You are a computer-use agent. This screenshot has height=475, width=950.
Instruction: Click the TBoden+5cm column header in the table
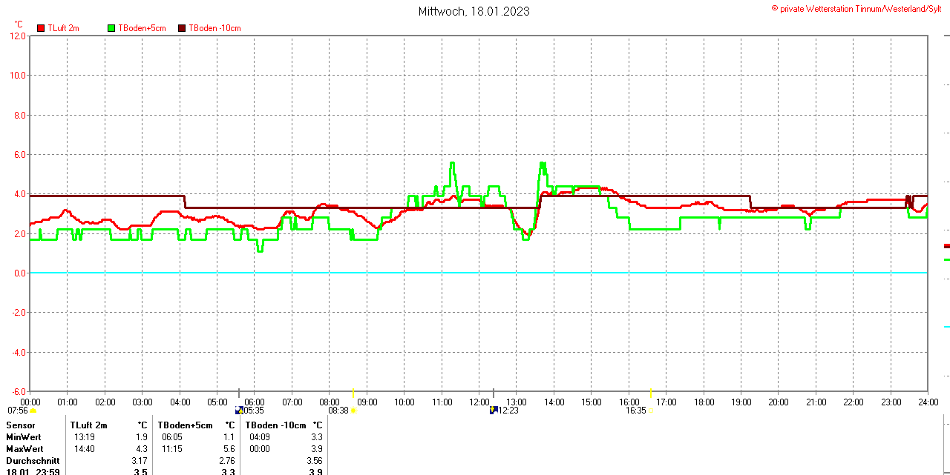click(186, 425)
